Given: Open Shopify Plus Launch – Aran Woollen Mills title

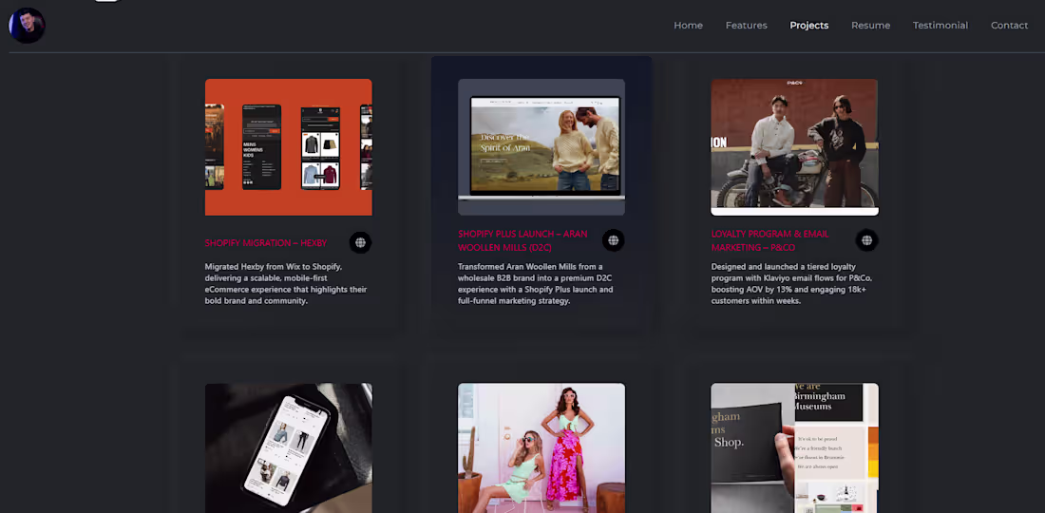Looking at the screenshot, I should [x=522, y=240].
